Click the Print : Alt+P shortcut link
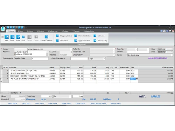Viewport: 175px width, 131px height. pyautogui.click(x=40, y=103)
